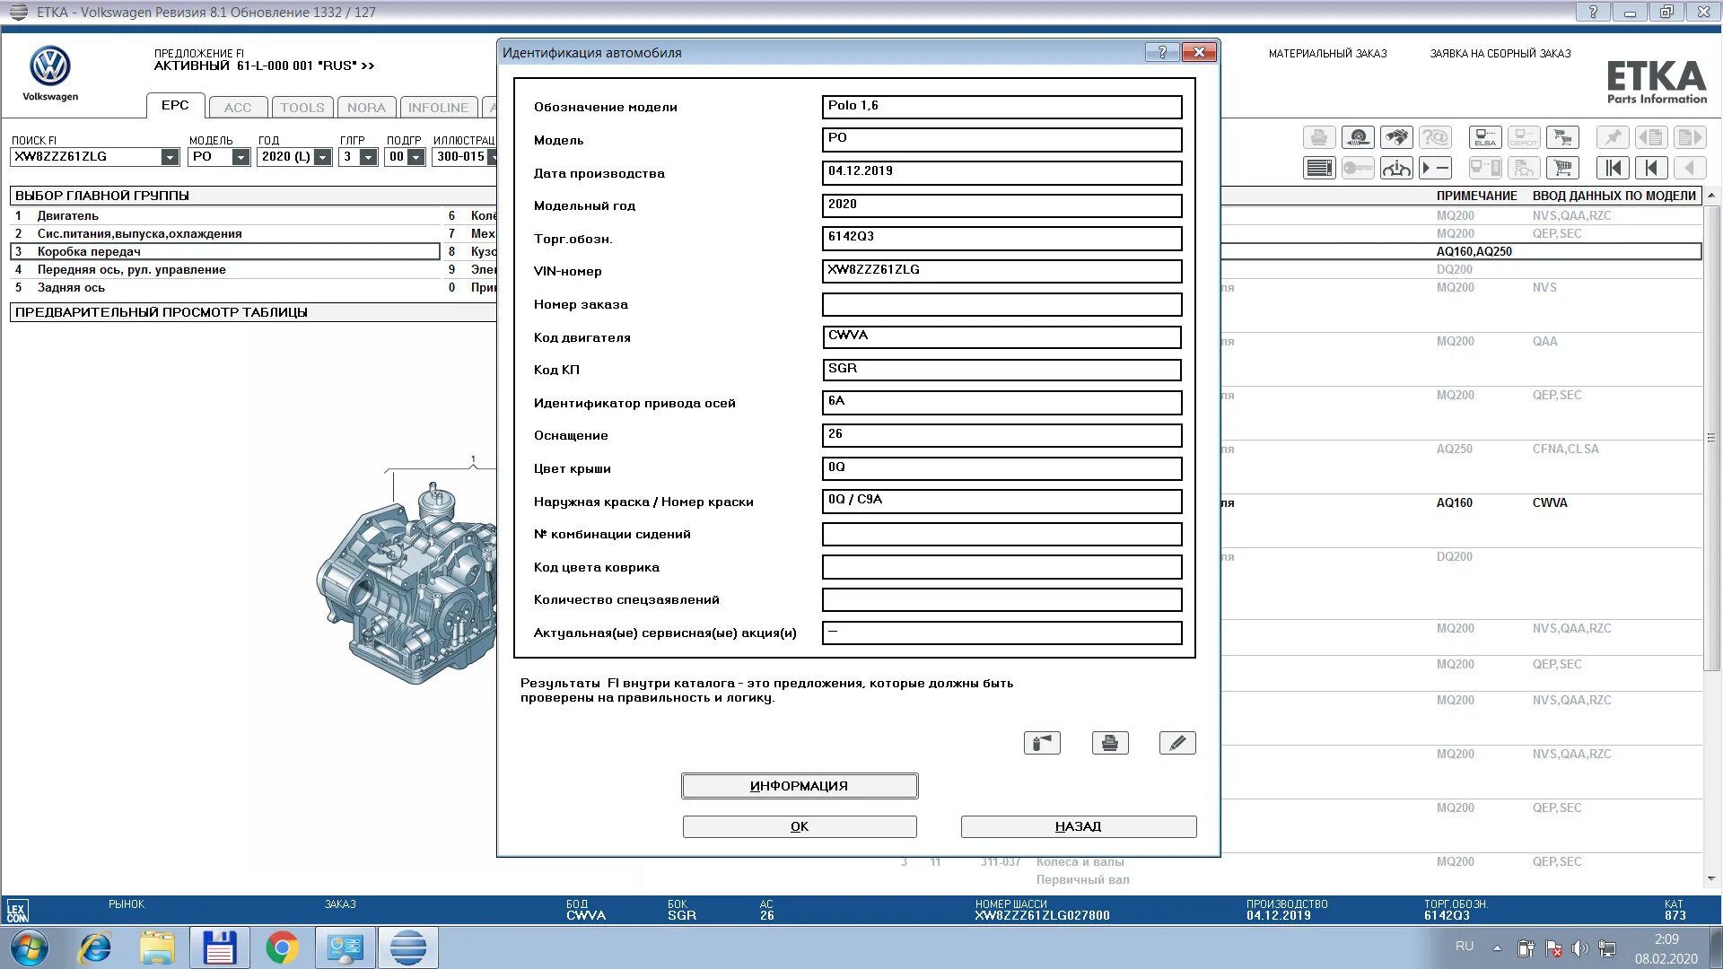Switch to the EPC tab
Screen dimensions: 1723x969
pos(175,106)
